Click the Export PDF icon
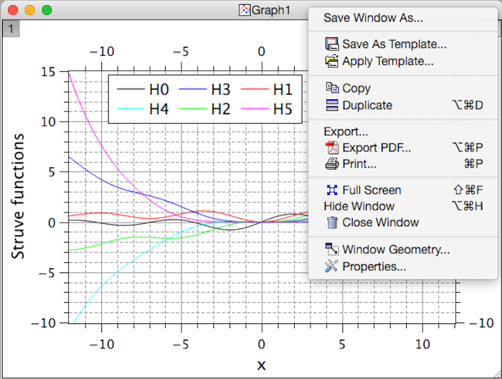This screenshot has width=502, height=379. 331,147
